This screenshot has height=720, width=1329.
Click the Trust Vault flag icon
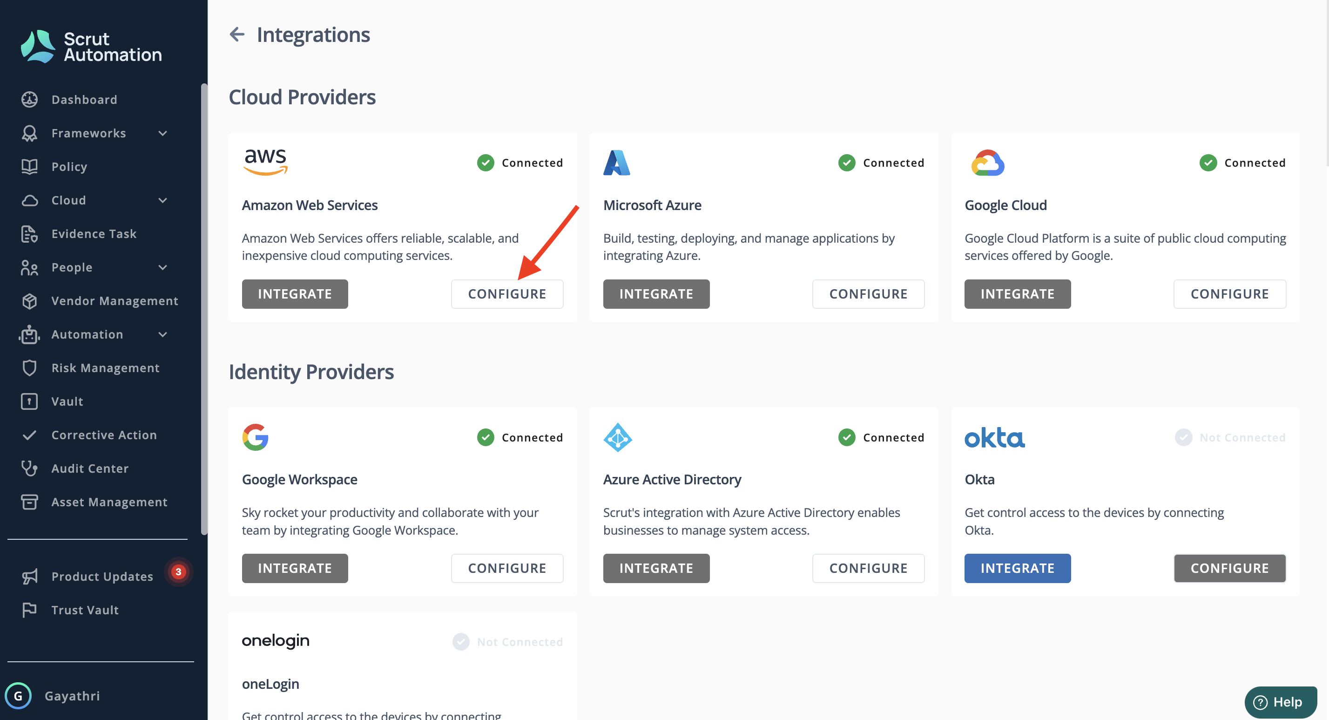coord(29,610)
